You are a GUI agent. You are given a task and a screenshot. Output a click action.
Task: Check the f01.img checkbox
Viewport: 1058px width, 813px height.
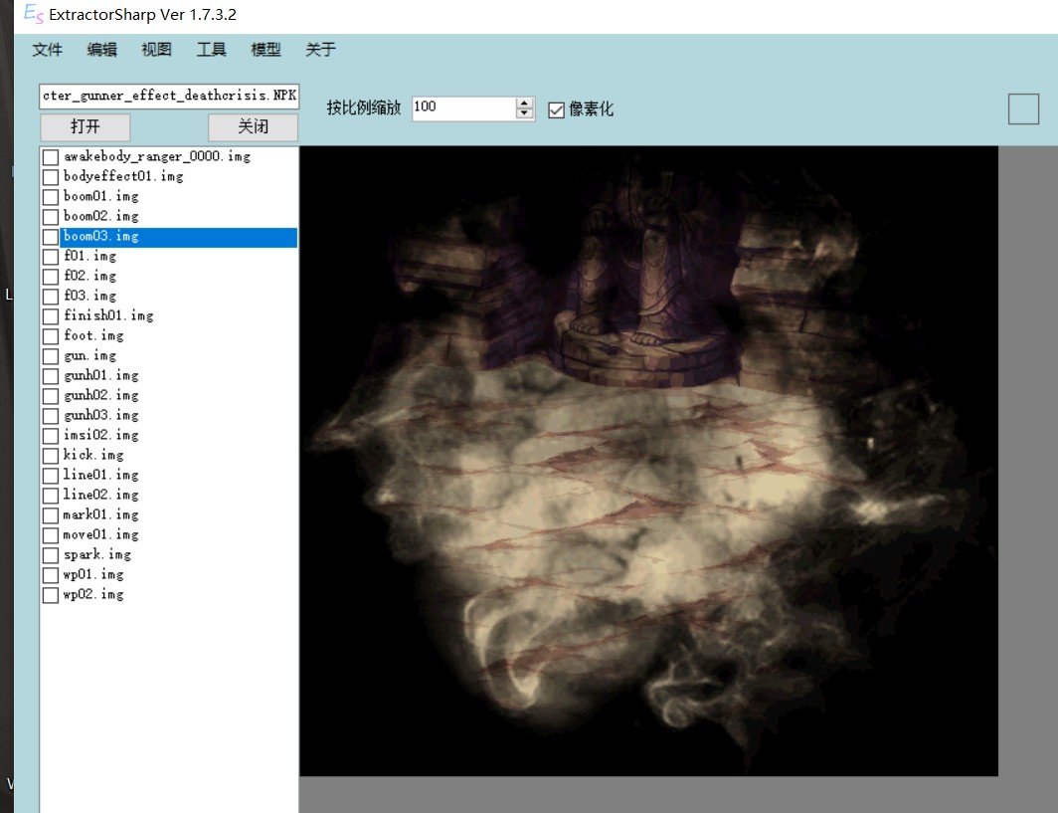[x=51, y=257]
